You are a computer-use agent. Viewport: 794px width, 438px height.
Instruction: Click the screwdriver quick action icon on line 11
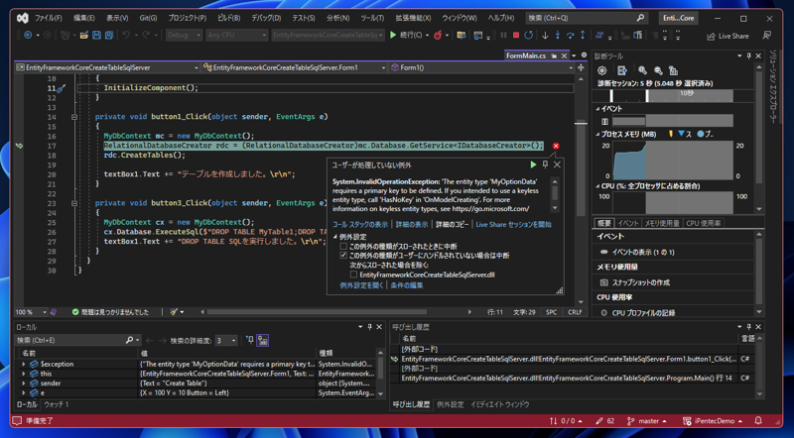point(61,88)
